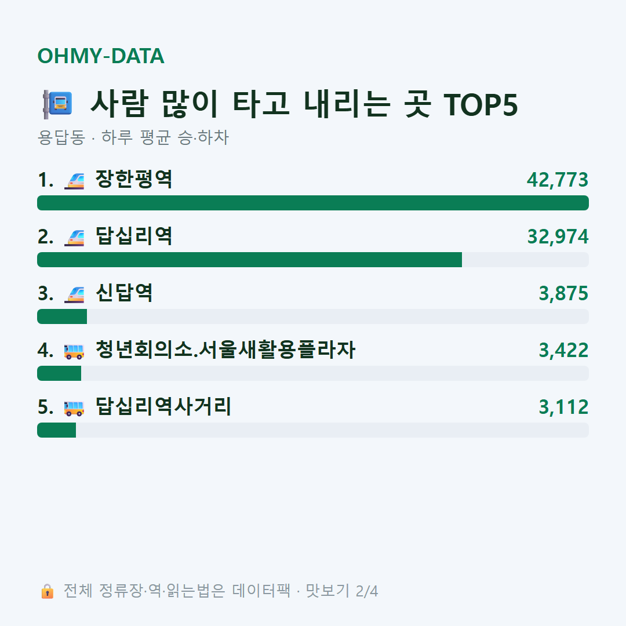Click the 청년회의소.서울새활용플라자 stop name
The image size is (626, 626).
point(225,350)
